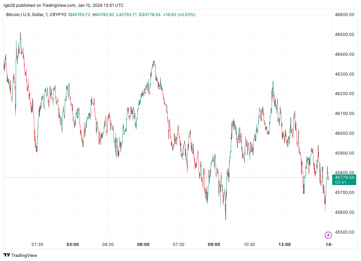
Task: Click the TradingView logo icon
Action: coord(7,255)
